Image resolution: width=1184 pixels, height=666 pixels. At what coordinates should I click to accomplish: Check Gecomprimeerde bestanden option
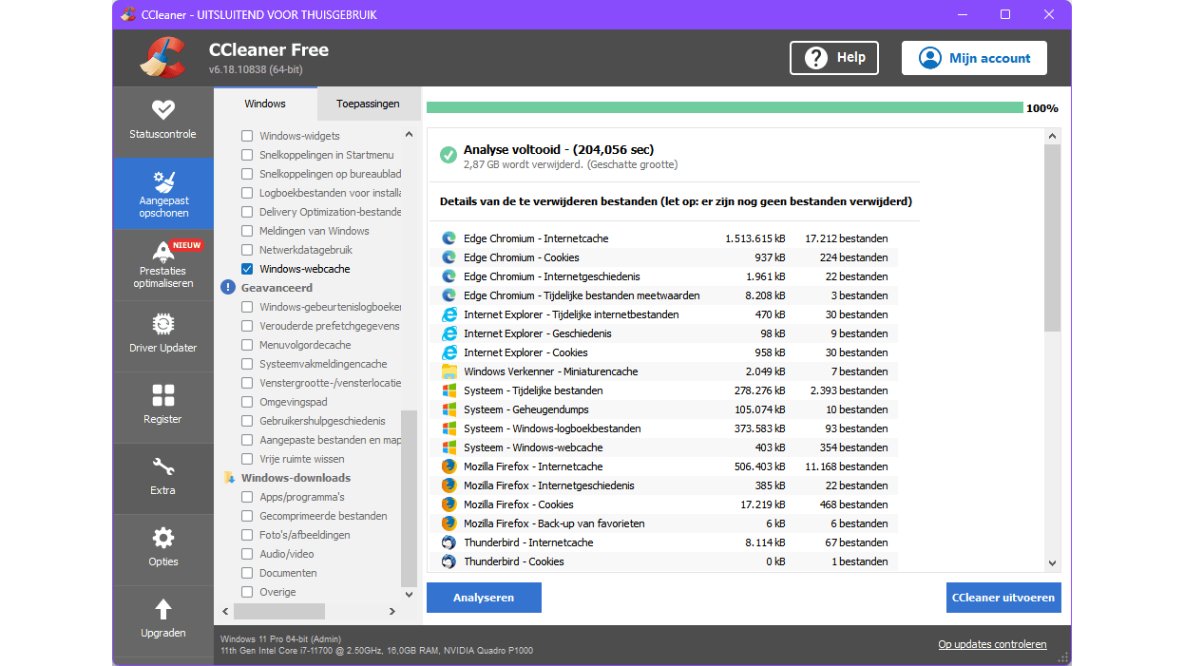coord(247,516)
